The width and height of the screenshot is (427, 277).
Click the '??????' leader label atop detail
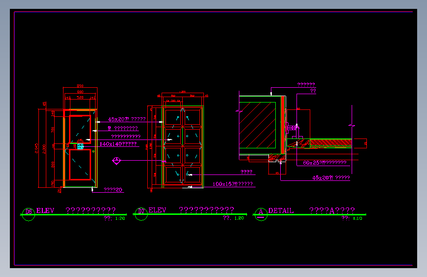(x=306, y=85)
